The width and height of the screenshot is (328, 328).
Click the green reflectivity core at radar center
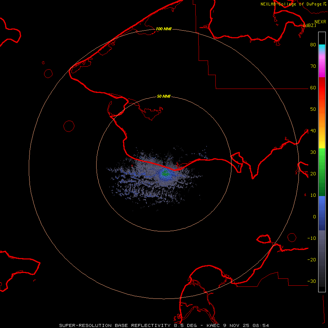pos(165,173)
